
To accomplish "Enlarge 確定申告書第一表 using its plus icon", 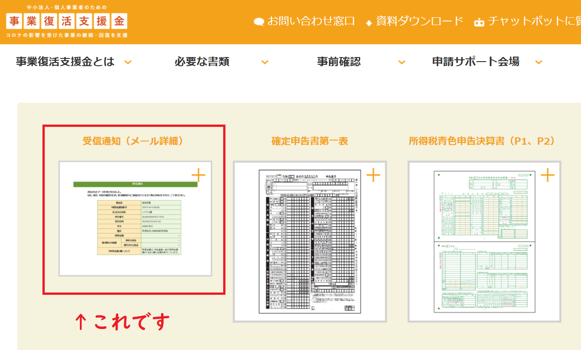I will pos(373,175).
